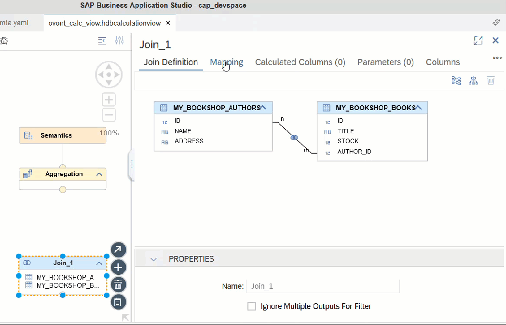Collapse the MY_BOOKSHOP_BOOKS table
The height and width of the screenshot is (325, 506).
click(x=419, y=108)
